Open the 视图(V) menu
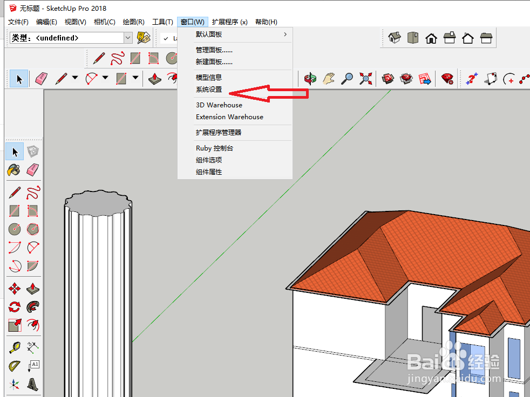Viewport: 530px width, 397px height. pos(75,22)
